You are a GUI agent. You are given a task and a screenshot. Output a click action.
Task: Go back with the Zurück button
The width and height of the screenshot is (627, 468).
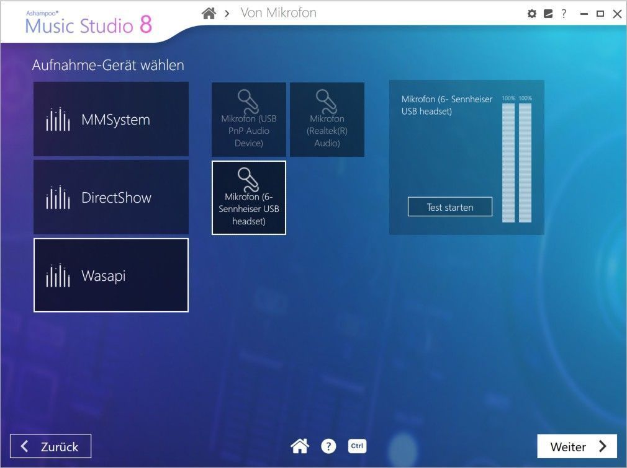point(51,446)
